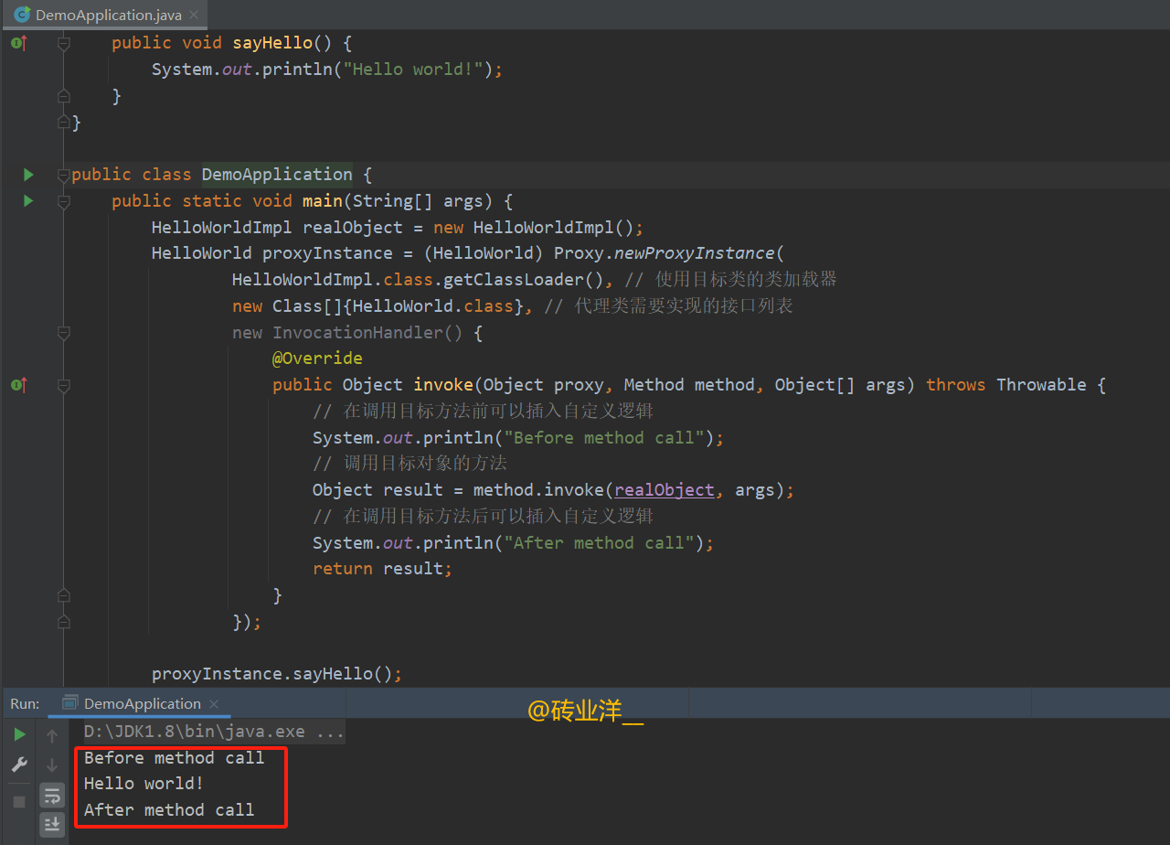Click the down-stack-trace arrow in console toolbar

52,764
